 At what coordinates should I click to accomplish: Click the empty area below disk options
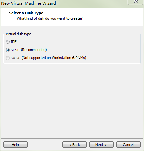(72, 100)
